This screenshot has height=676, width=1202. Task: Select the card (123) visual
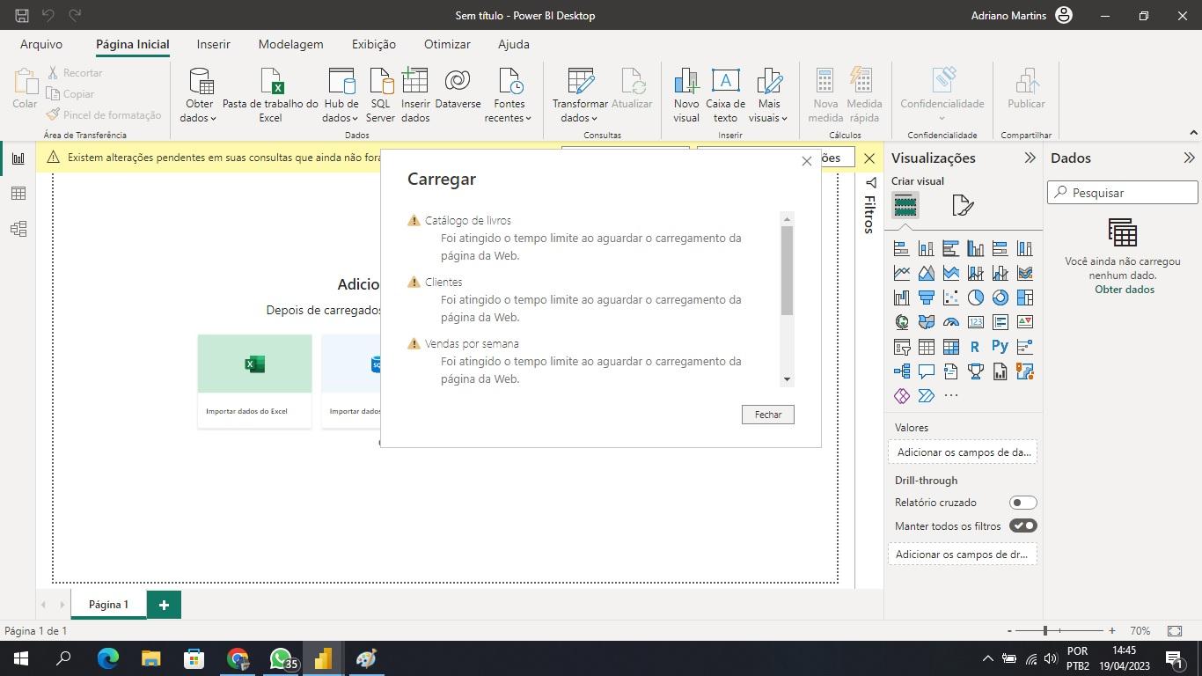976,322
